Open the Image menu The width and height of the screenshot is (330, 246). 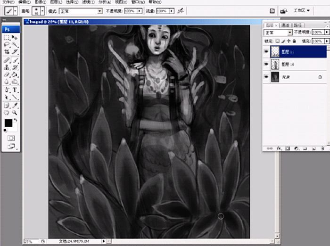pyautogui.click(x=40, y=2)
